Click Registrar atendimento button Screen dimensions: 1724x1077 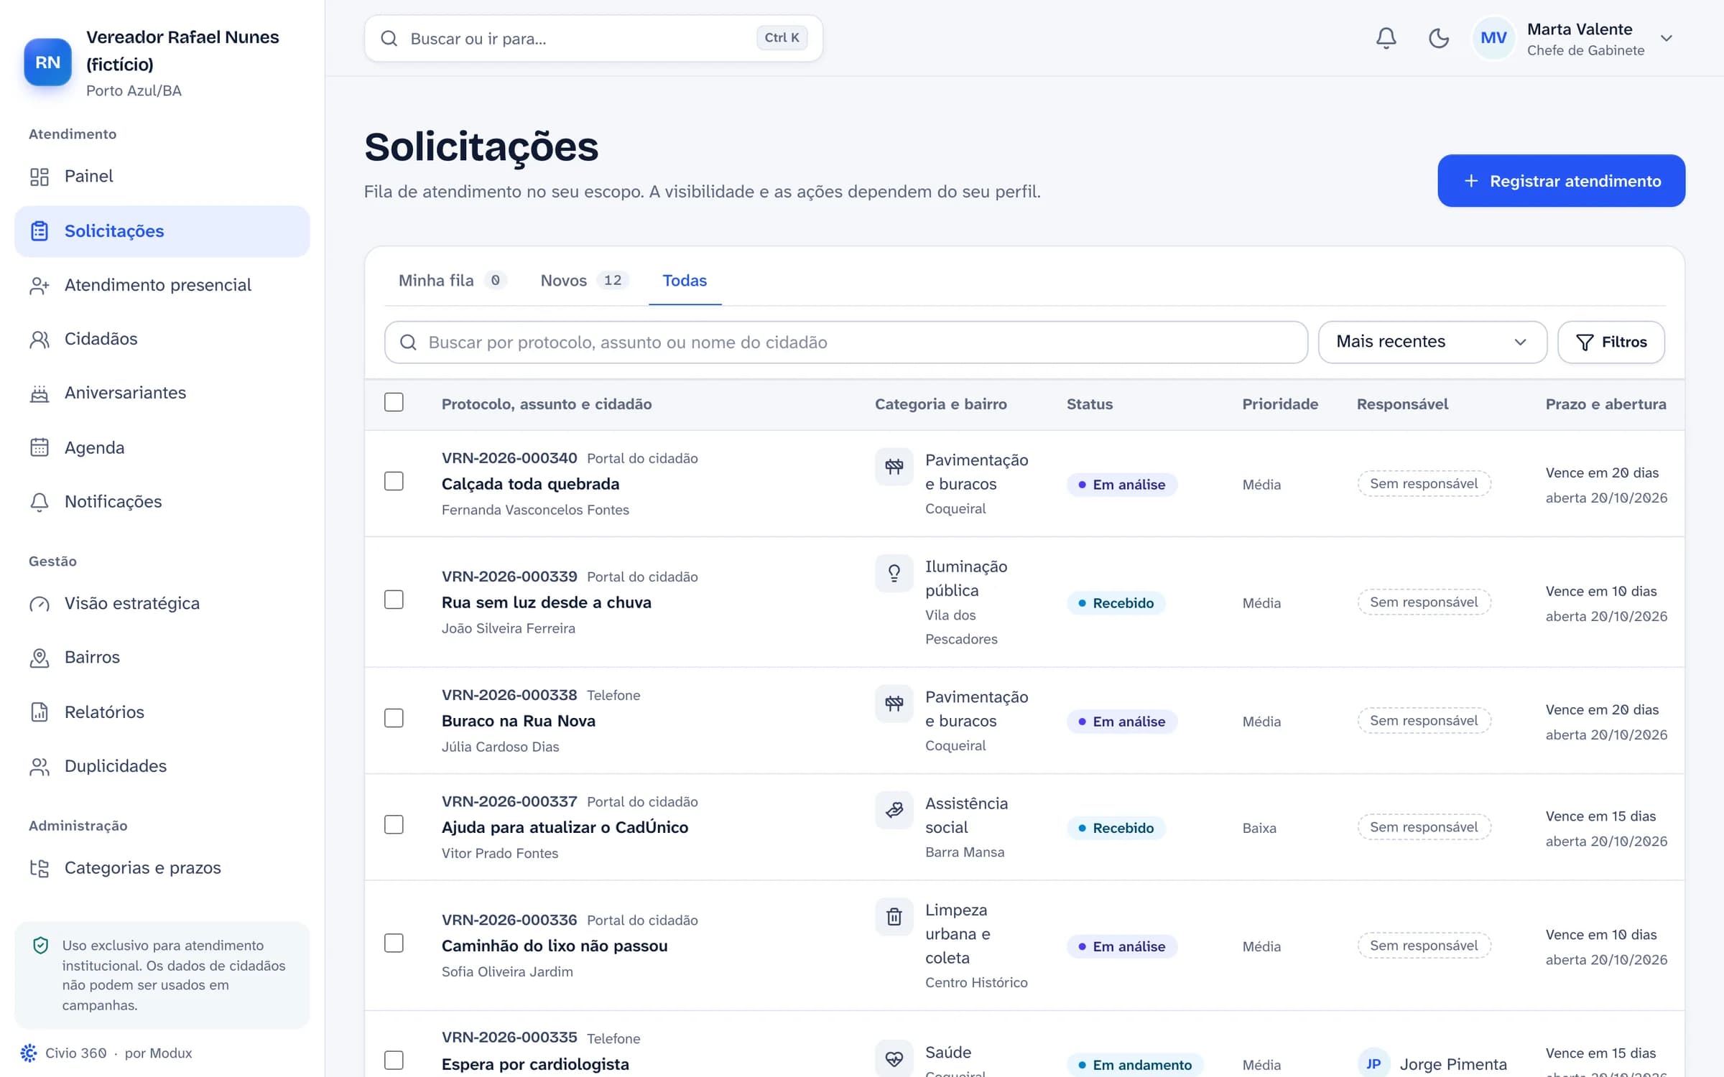pos(1561,181)
